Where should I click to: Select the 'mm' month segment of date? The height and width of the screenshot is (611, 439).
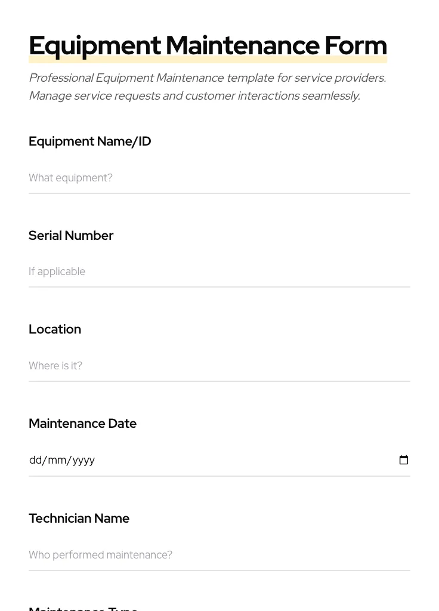[x=57, y=460]
